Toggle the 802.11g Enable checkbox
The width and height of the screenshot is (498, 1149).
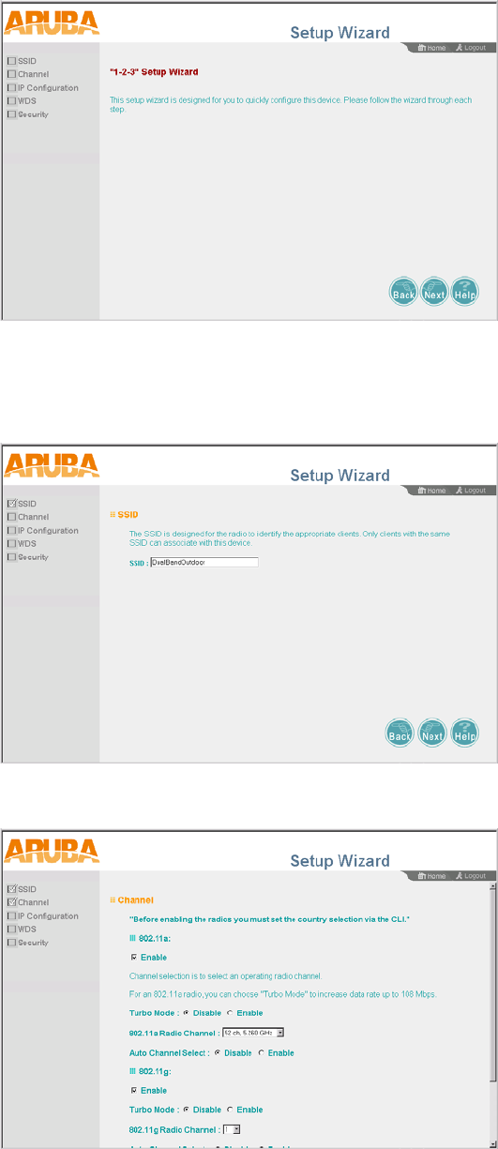point(132,1091)
